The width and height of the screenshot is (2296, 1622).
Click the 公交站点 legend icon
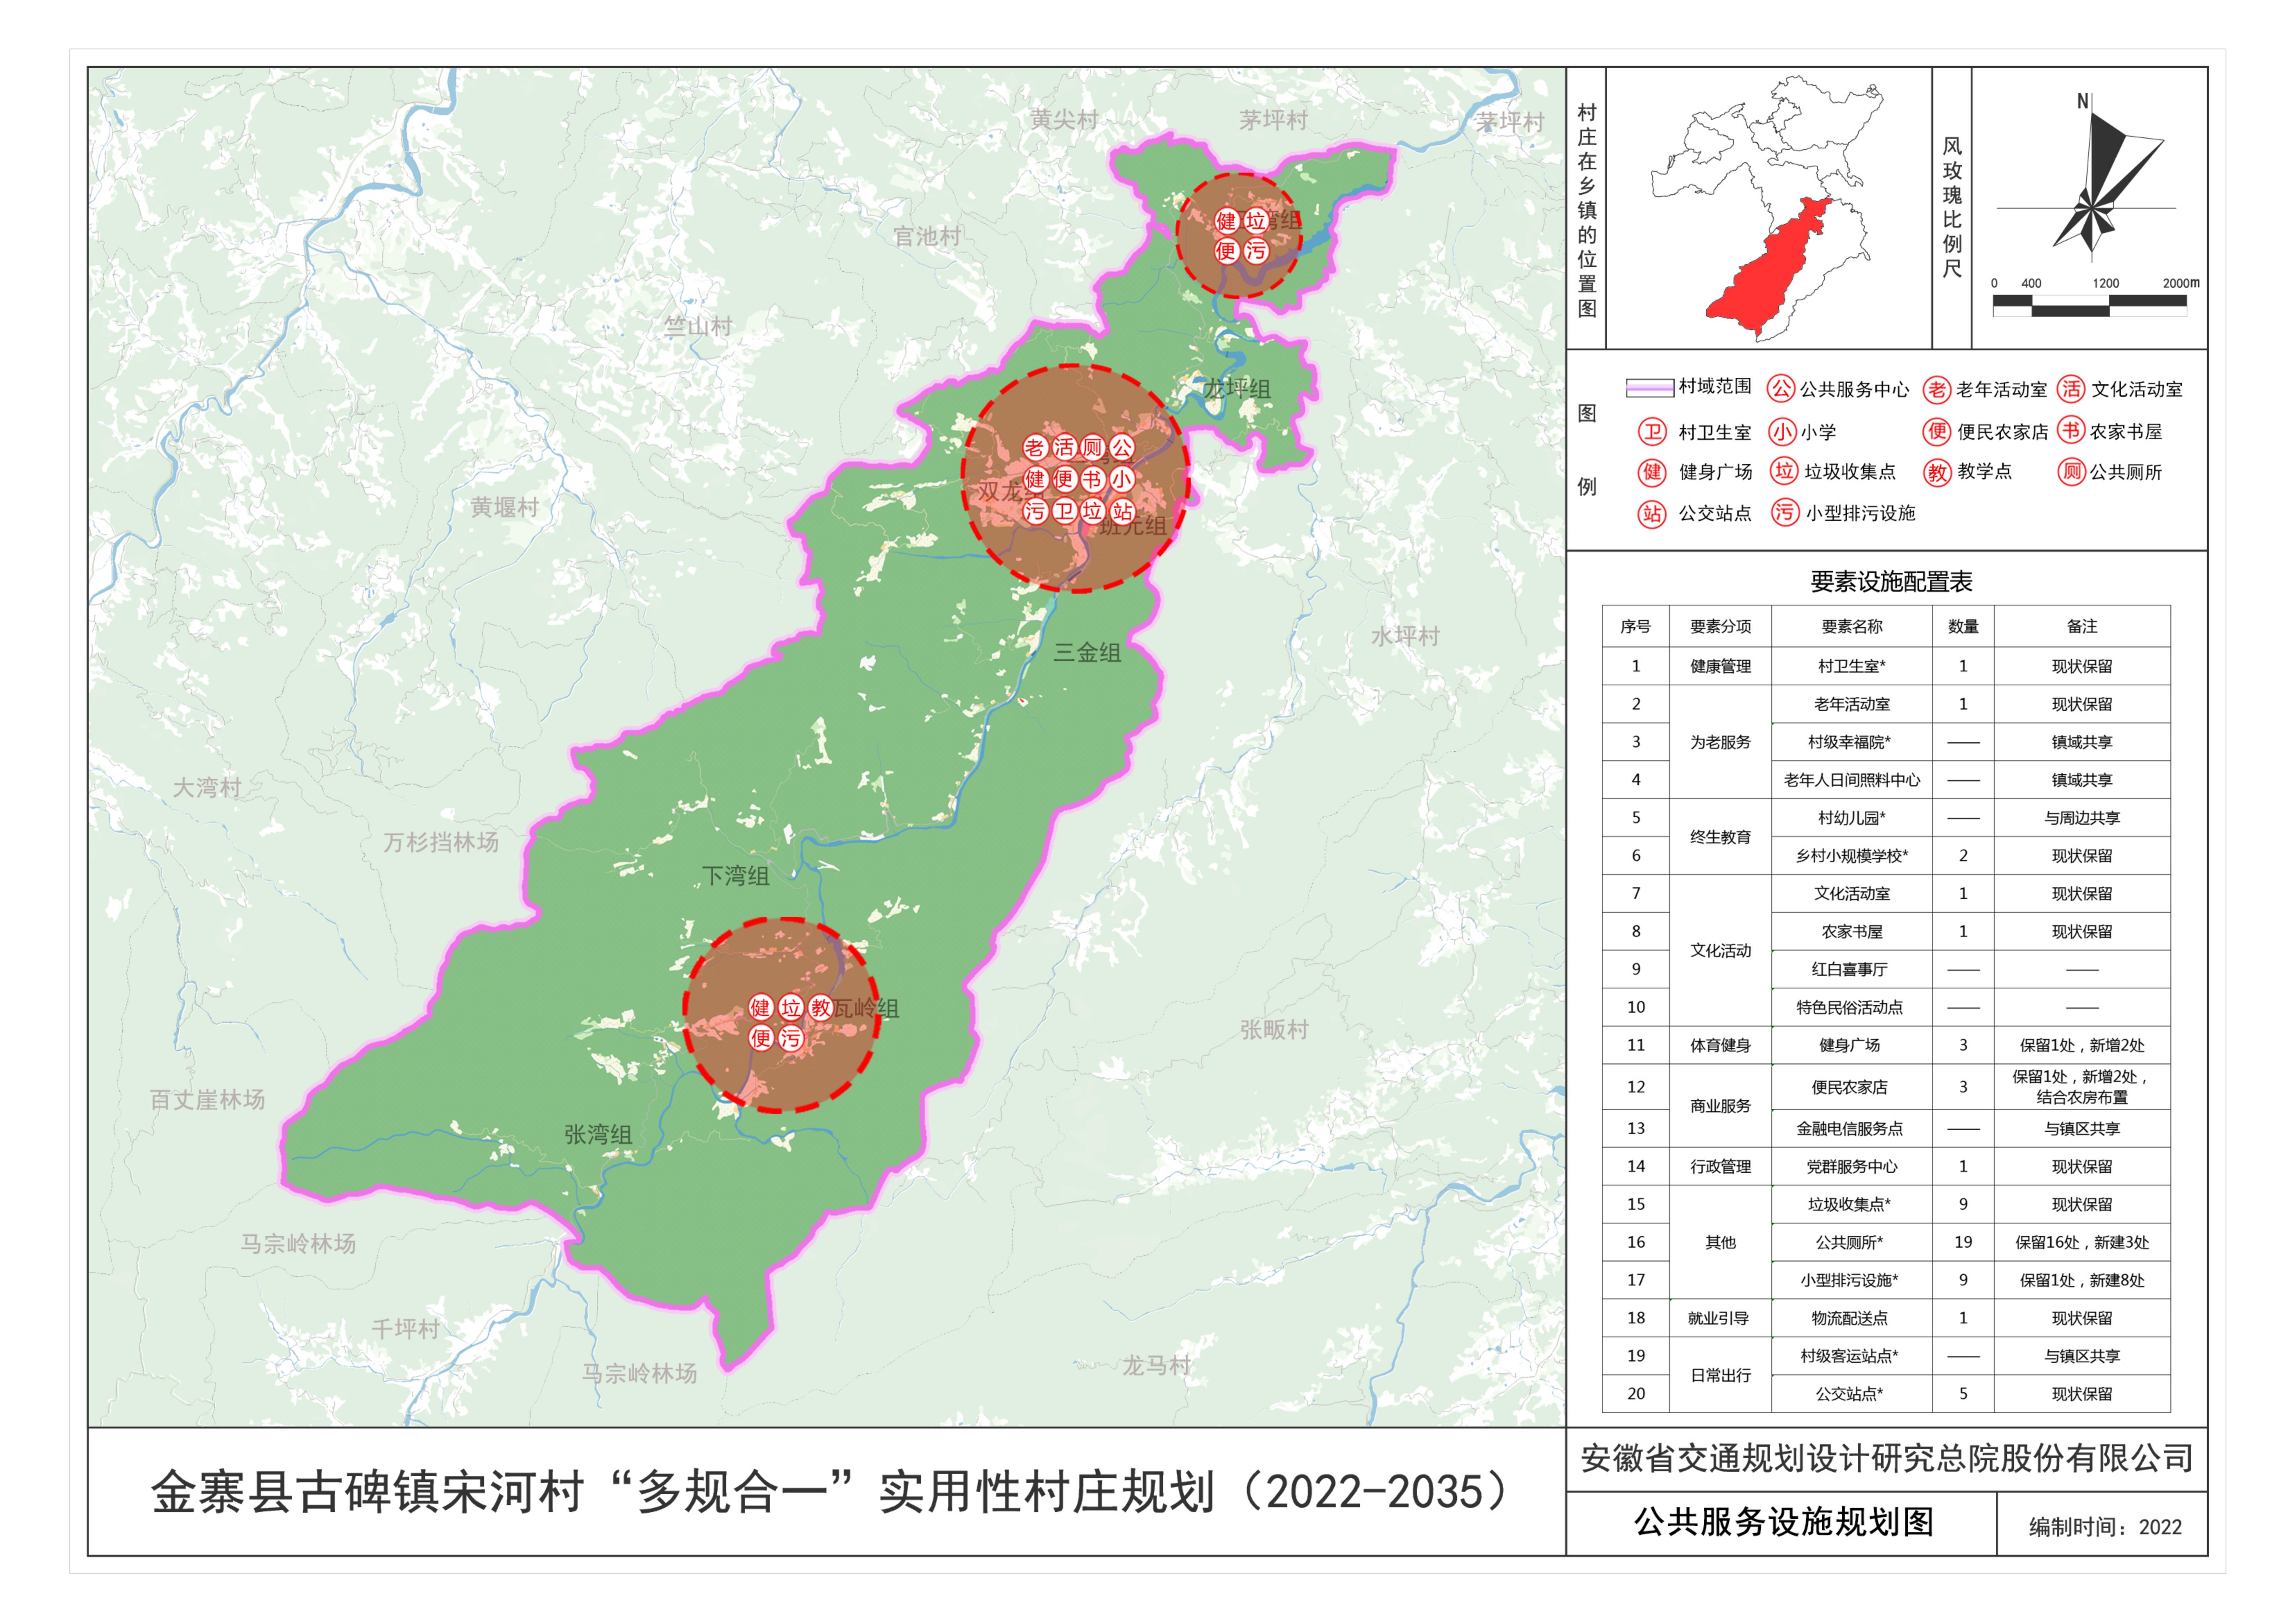[x=1652, y=514]
